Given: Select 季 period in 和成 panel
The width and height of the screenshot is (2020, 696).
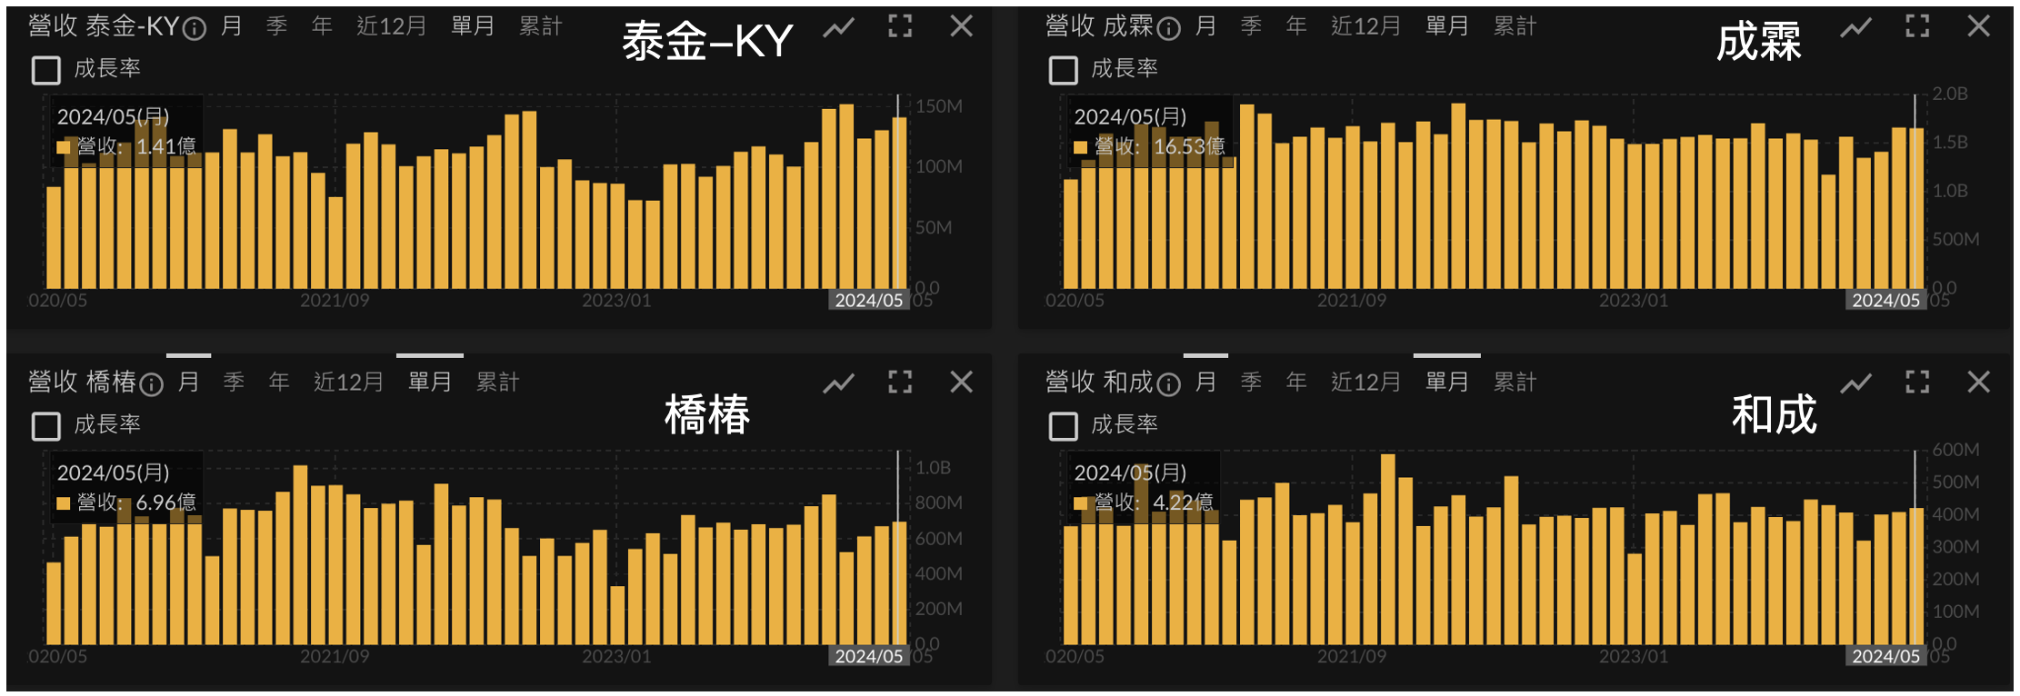Looking at the screenshot, I should [1252, 383].
